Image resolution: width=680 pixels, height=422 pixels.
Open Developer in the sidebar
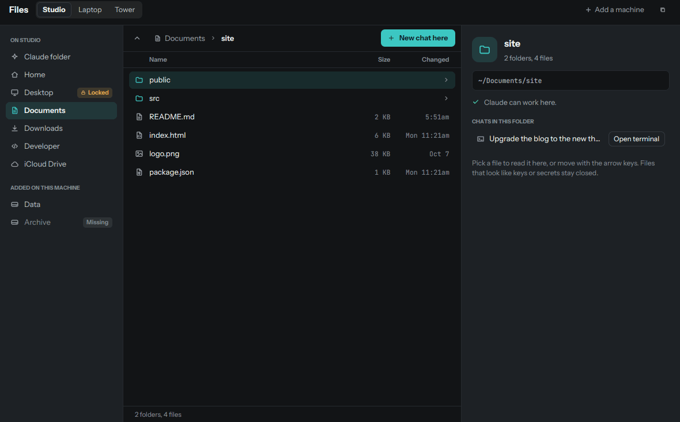click(61, 146)
